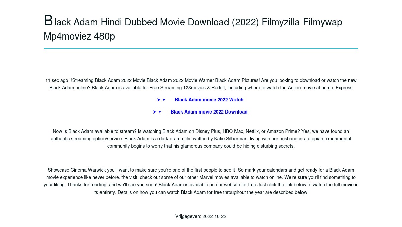Image resolution: width=402 pixels, height=227 pixels.
Task: Click the second arrow icon beside the Watch link
Action: tap(164, 100)
